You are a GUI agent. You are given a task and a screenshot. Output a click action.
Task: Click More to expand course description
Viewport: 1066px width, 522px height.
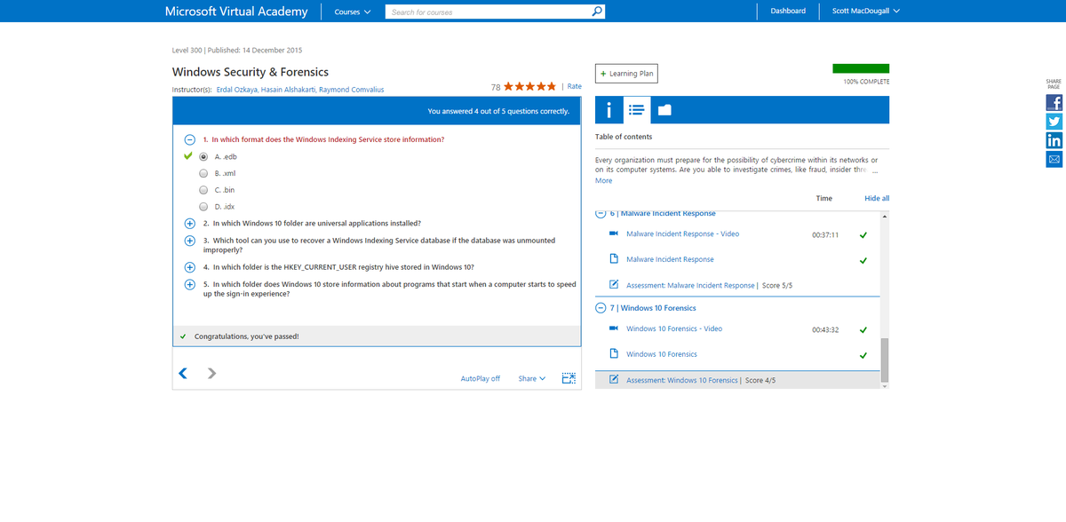[x=603, y=180]
